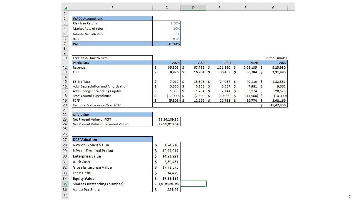Viewport: 356px width, 200px height.
Task: Click the Shares Outstanding number value cell
Action: click(167, 184)
